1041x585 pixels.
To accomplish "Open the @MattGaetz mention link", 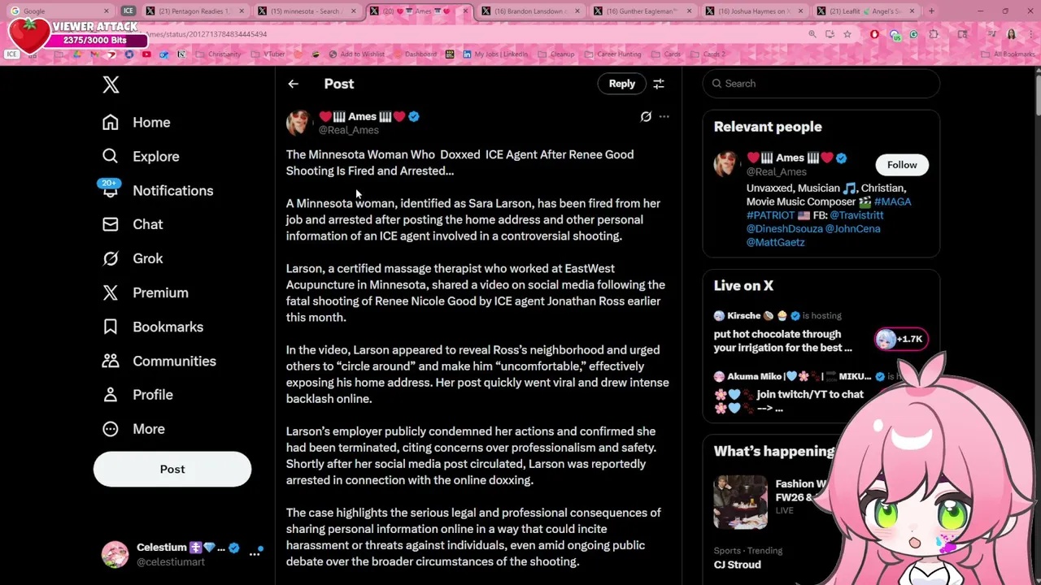I will coord(775,242).
